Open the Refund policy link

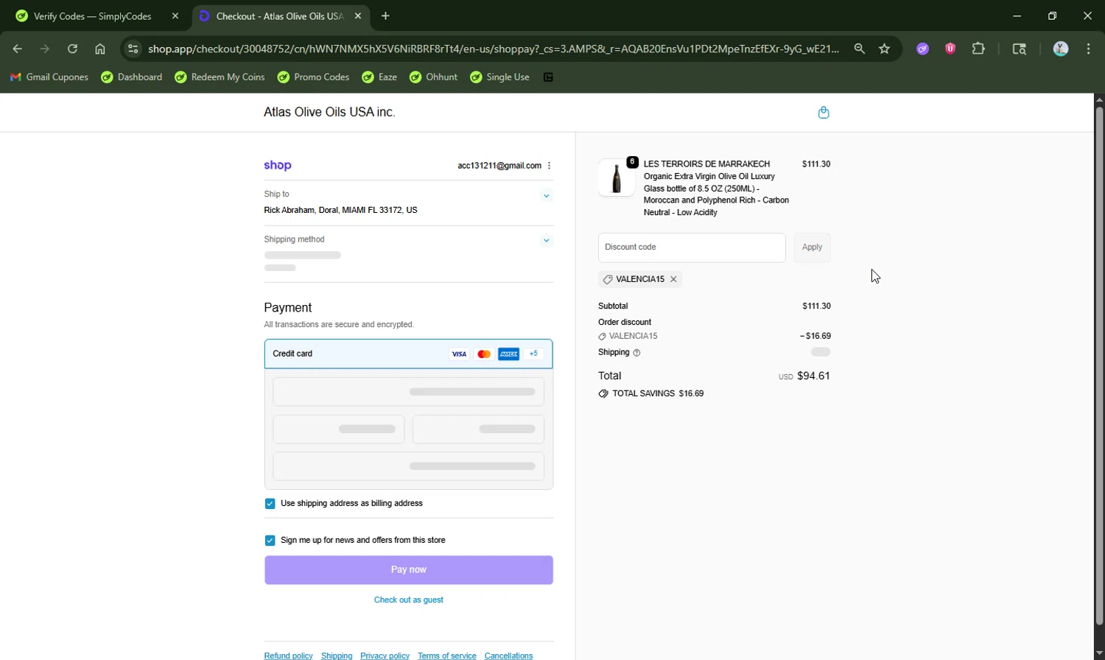pyautogui.click(x=288, y=656)
